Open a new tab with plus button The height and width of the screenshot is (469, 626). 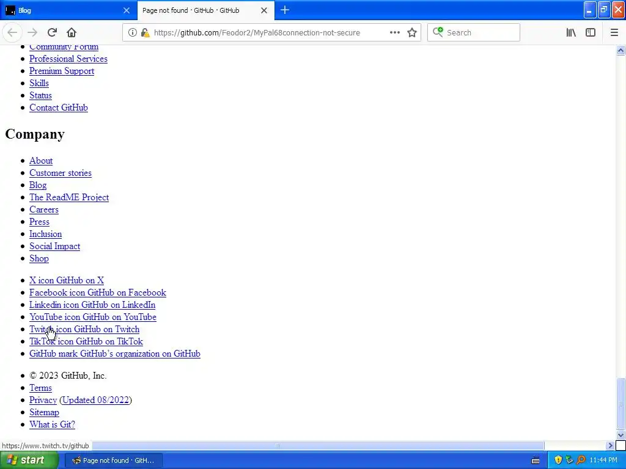285,10
